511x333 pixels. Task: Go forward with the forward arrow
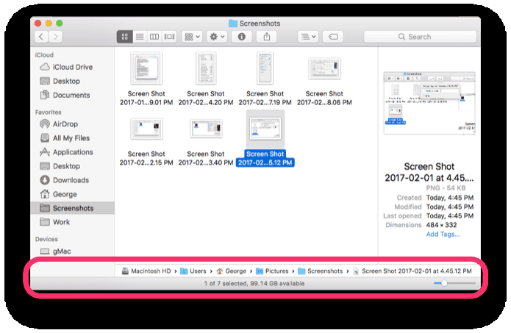point(55,37)
